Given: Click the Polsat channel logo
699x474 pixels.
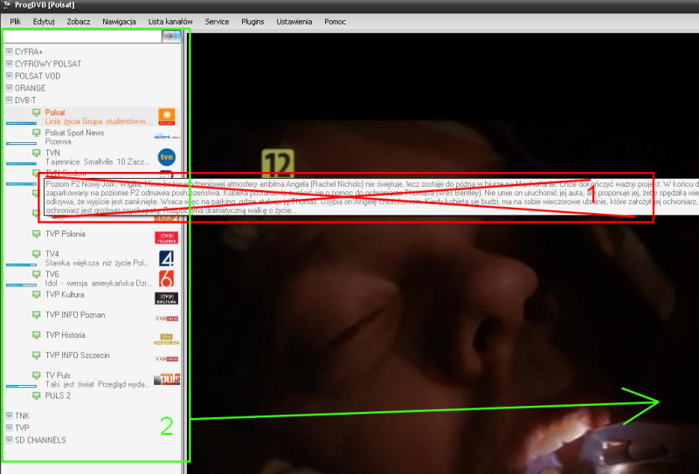Looking at the screenshot, I should [167, 117].
